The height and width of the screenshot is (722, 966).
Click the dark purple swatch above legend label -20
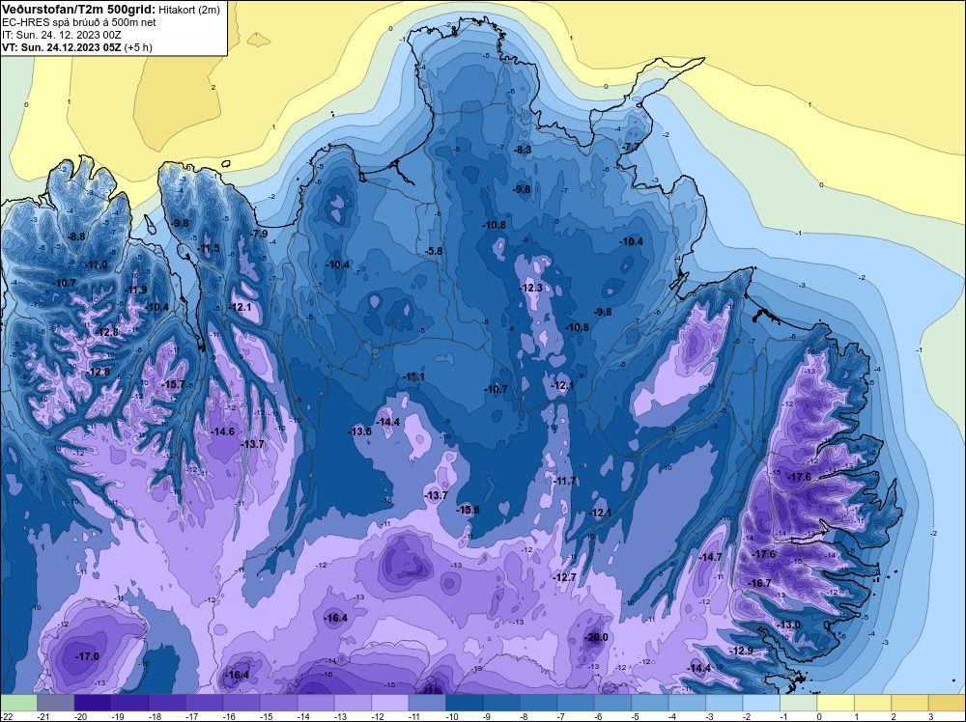click(x=93, y=703)
